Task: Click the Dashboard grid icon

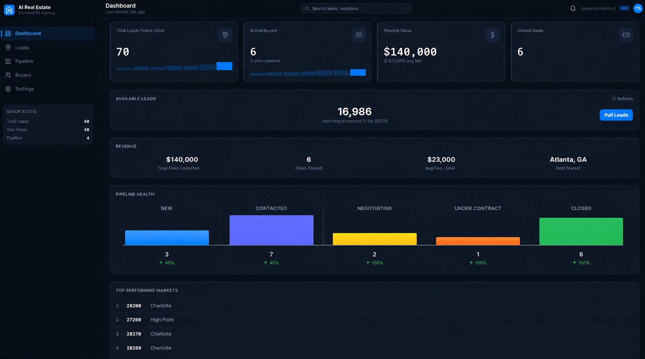Action: point(8,33)
